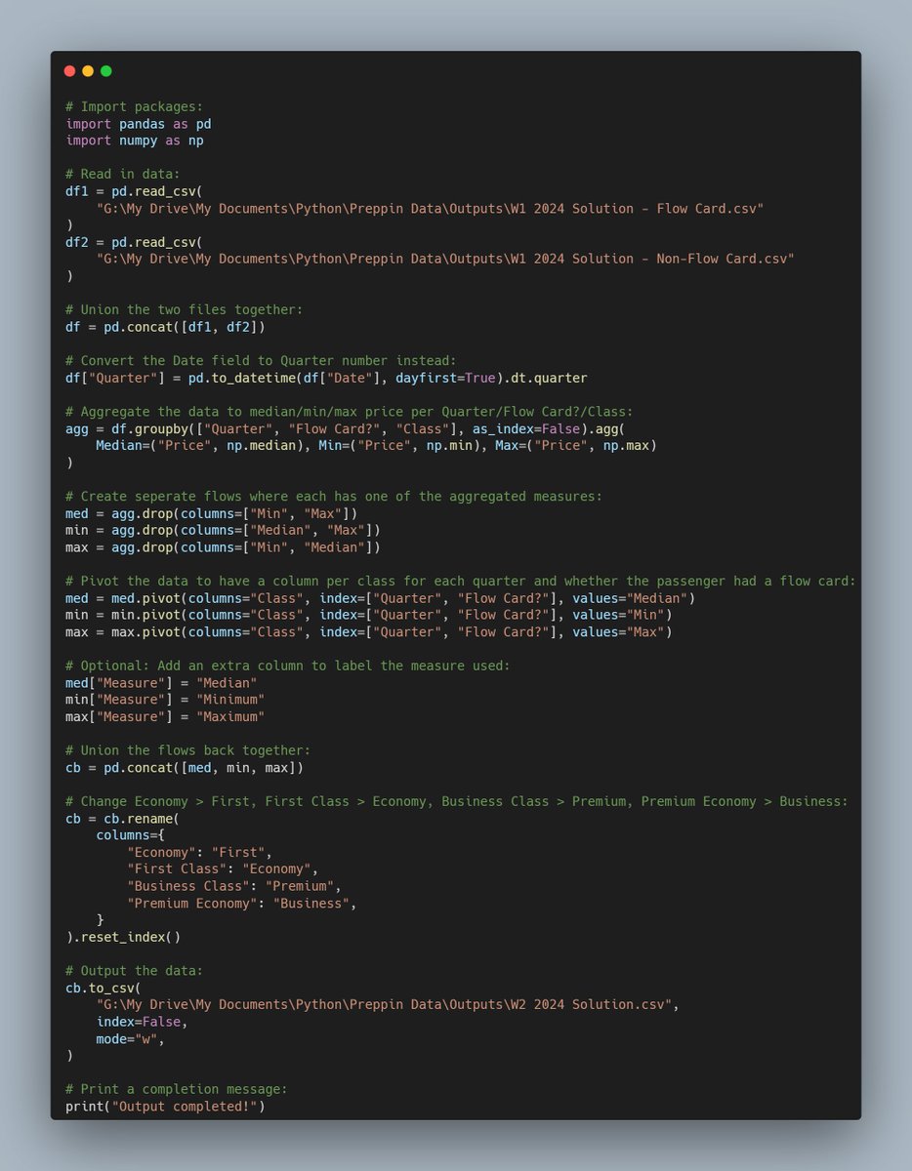The image size is (912, 1171).
Task: Click the 'df = pd.concat([df1, df2])' line
Action: click(165, 327)
